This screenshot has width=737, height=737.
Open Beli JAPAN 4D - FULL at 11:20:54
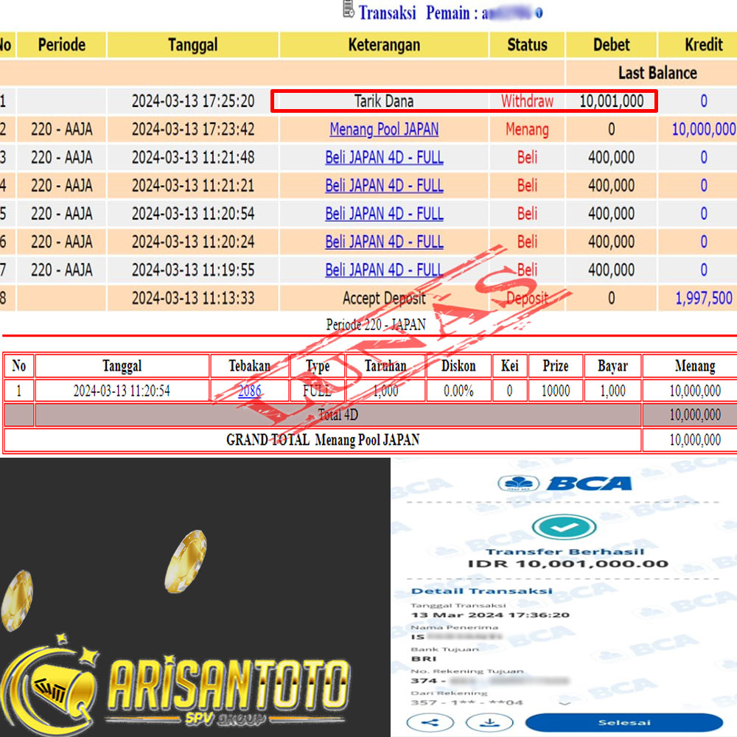pos(384,214)
